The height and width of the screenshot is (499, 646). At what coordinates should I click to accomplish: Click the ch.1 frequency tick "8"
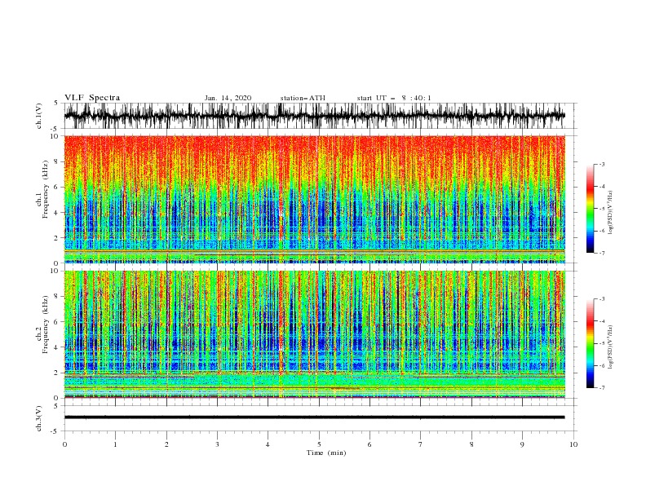57,161
